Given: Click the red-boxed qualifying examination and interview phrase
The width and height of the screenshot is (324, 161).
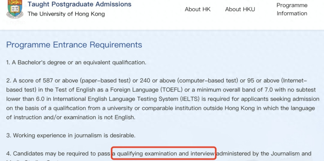Looking at the screenshot, I should (x=164, y=154).
